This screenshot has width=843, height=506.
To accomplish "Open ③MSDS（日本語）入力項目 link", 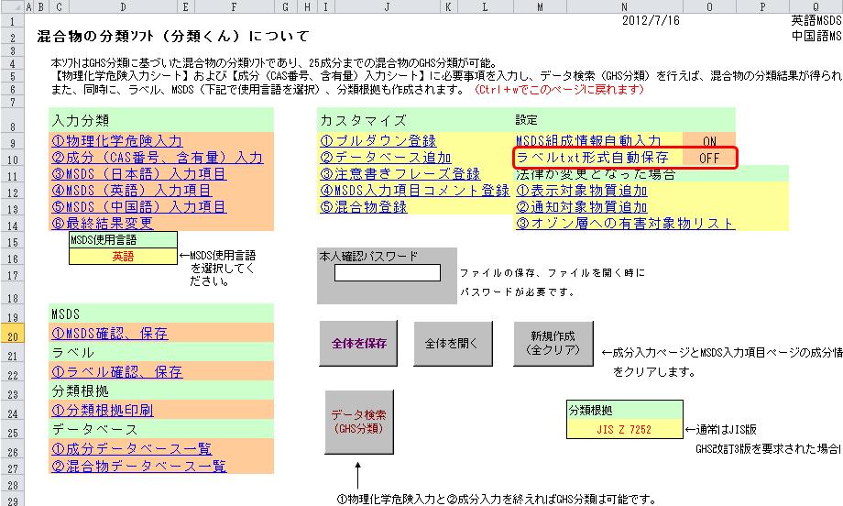I will coord(138,174).
